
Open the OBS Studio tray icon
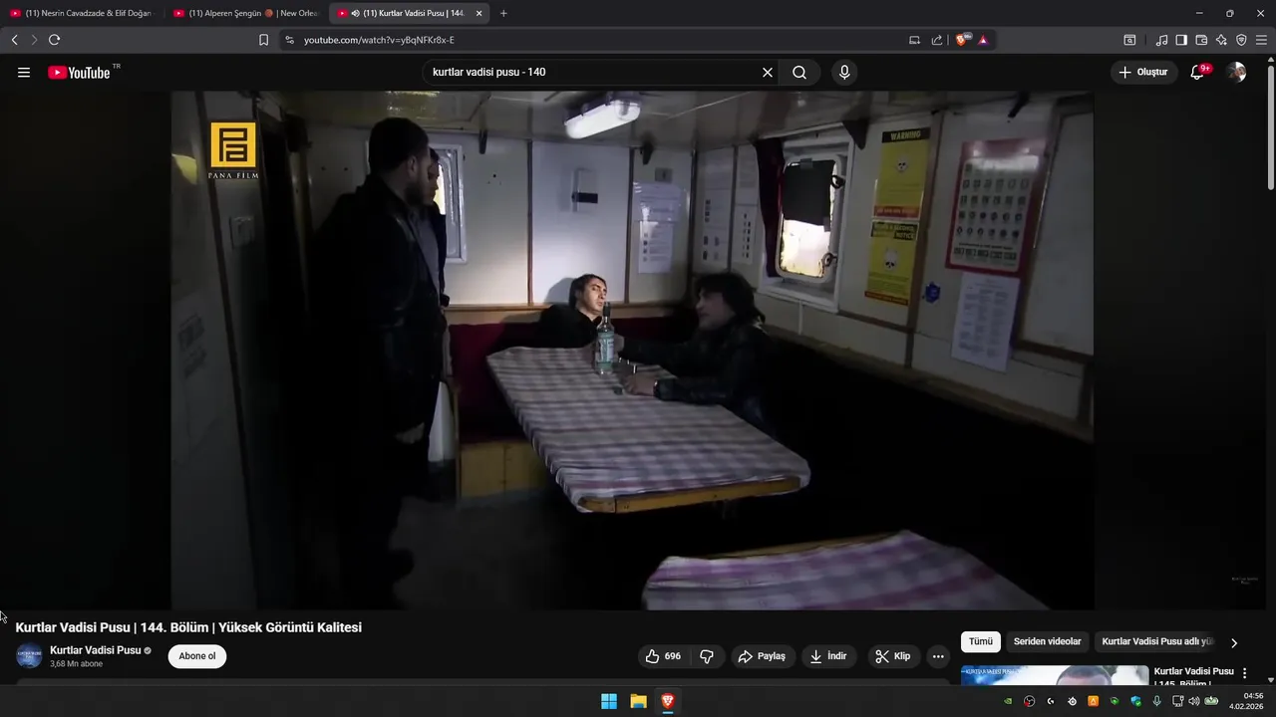point(1030,701)
